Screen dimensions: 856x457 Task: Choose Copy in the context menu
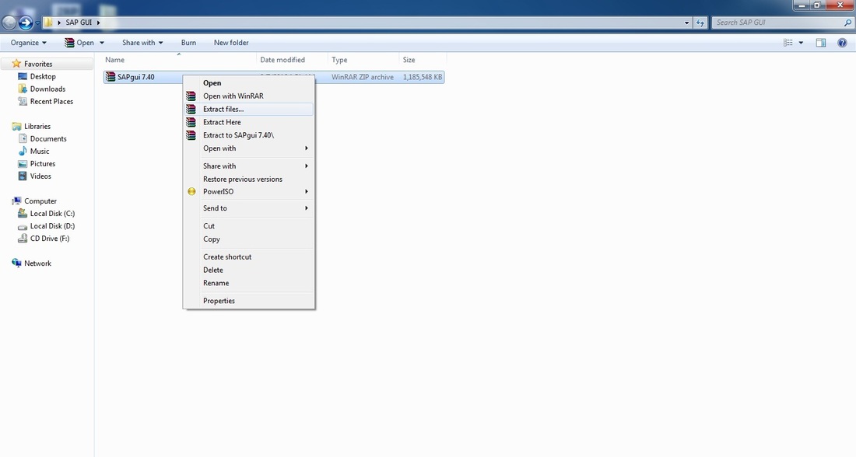249,239
